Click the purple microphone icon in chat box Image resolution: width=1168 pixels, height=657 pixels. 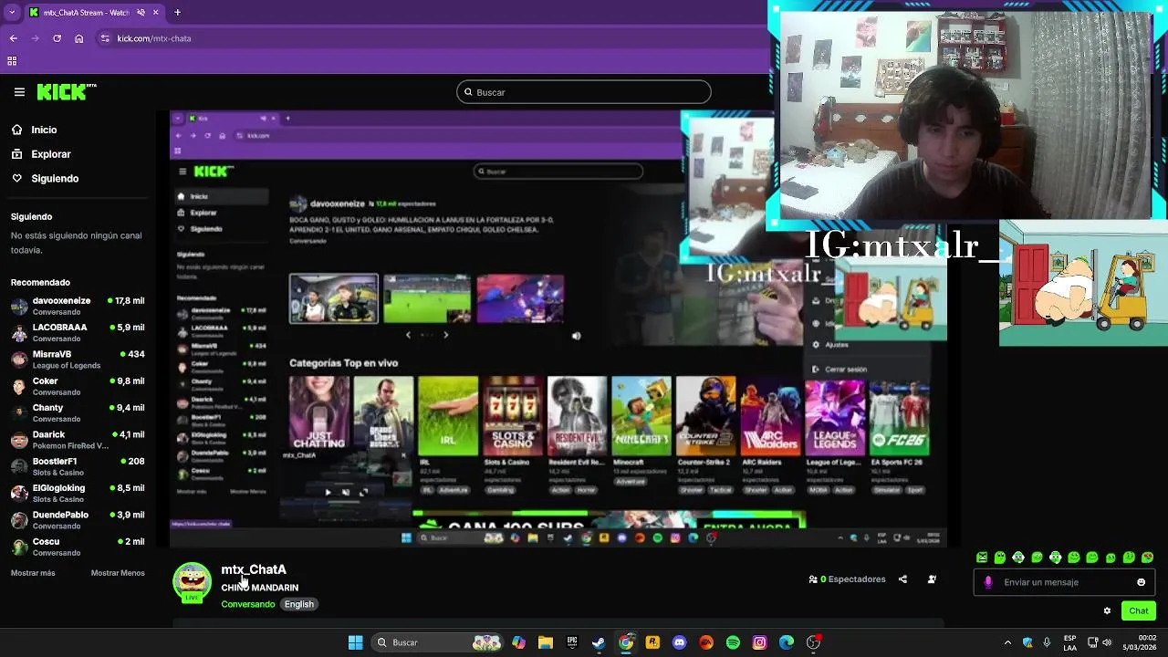(988, 582)
